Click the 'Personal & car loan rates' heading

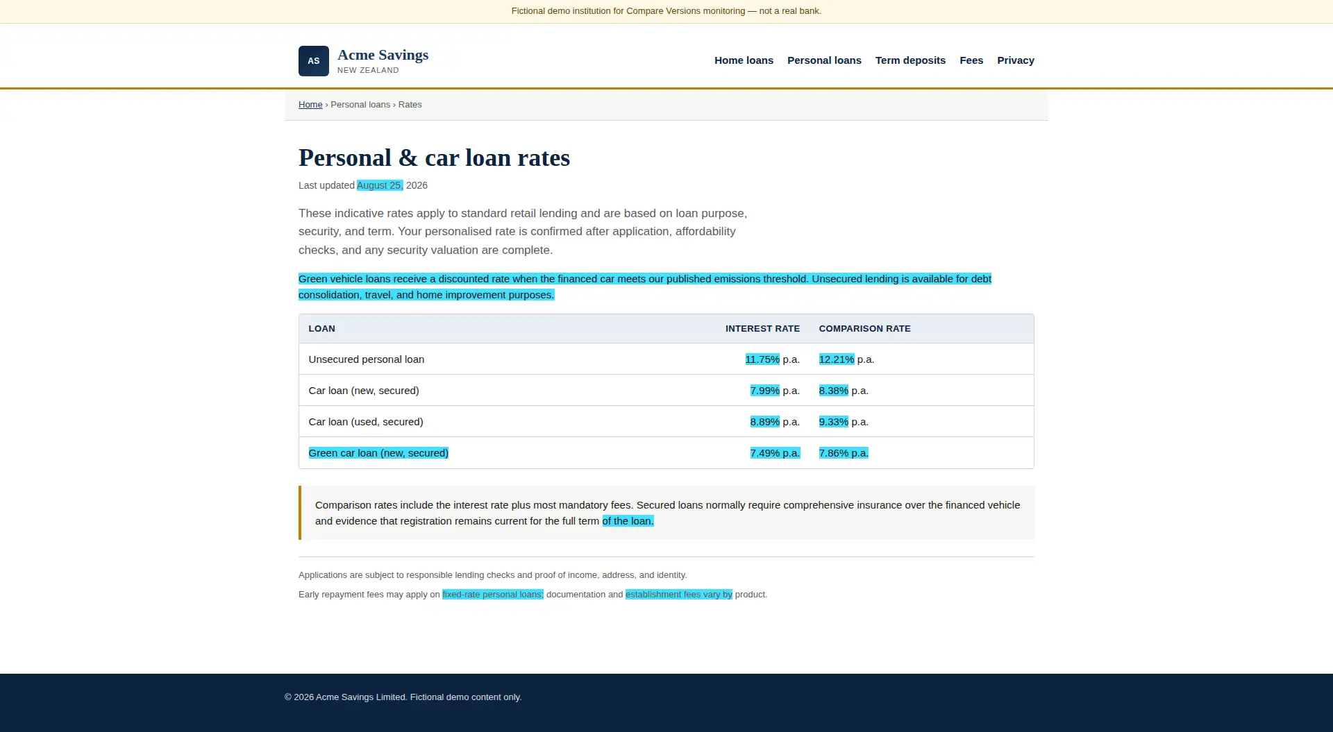click(x=434, y=158)
